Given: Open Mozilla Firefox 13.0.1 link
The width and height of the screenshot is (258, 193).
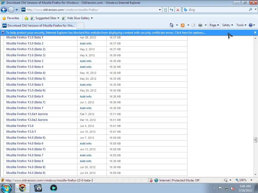Looking at the screenshot, I should coord(21,132).
